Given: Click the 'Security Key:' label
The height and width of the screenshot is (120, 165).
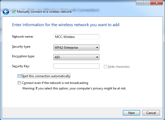Looking at the screenshot, I should pos(21,66).
